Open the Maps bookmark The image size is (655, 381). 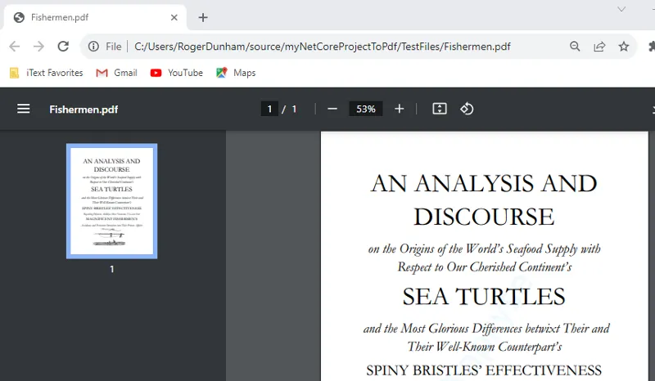click(236, 73)
